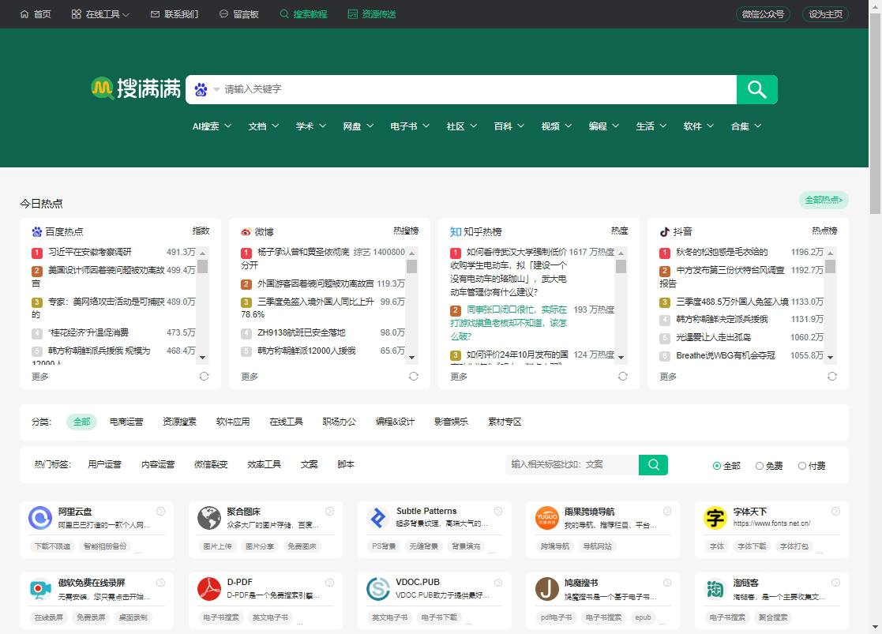Open the 阿里云盘 icon
The width and height of the screenshot is (882, 634).
(x=40, y=518)
